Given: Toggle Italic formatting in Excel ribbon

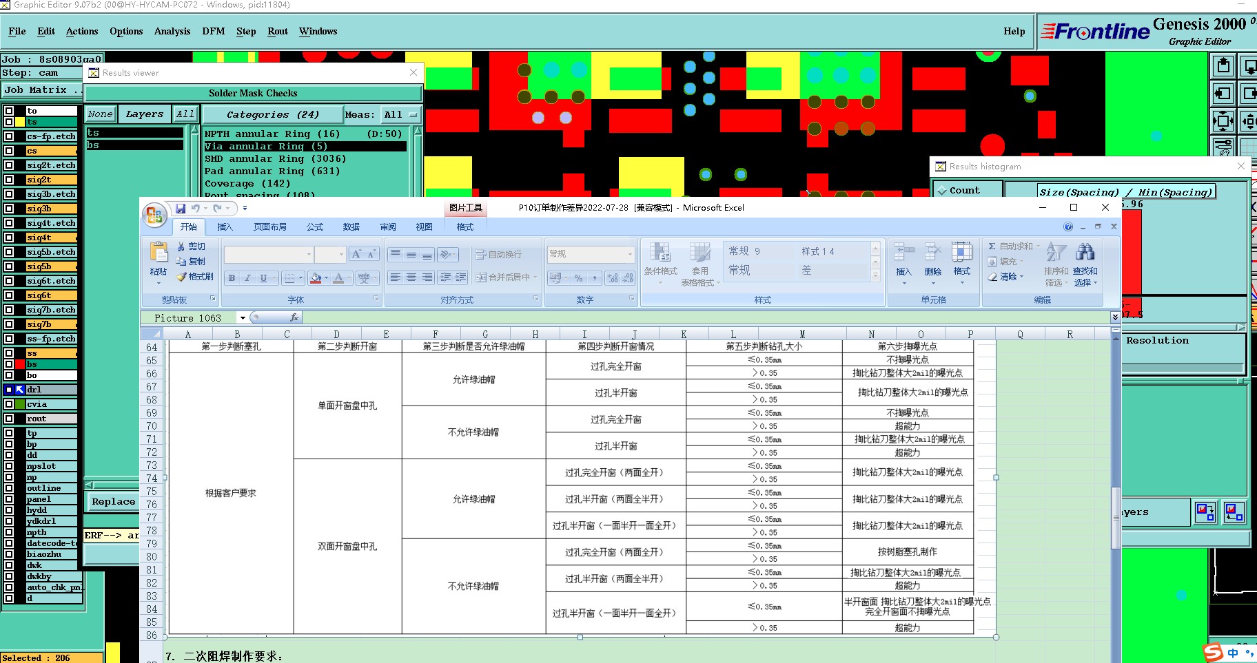Looking at the screenshot, I should [x=247, y=278].
